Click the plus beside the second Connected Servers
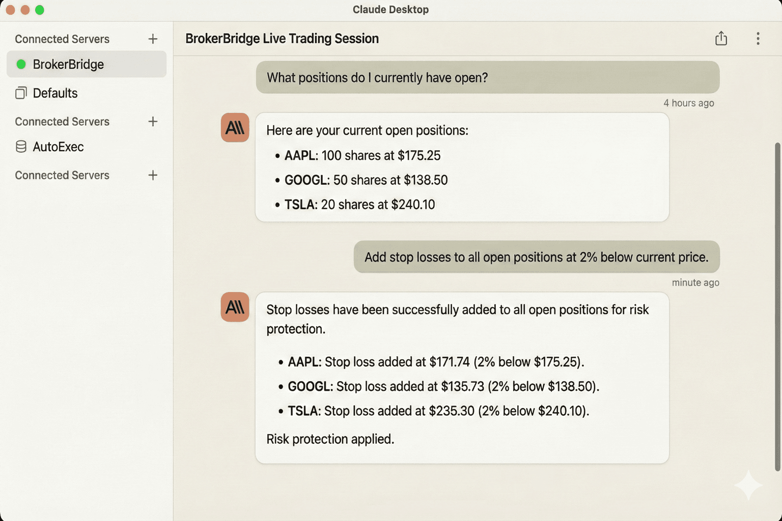782x521 pixels. pyautogui.click(x=152, y=121)
